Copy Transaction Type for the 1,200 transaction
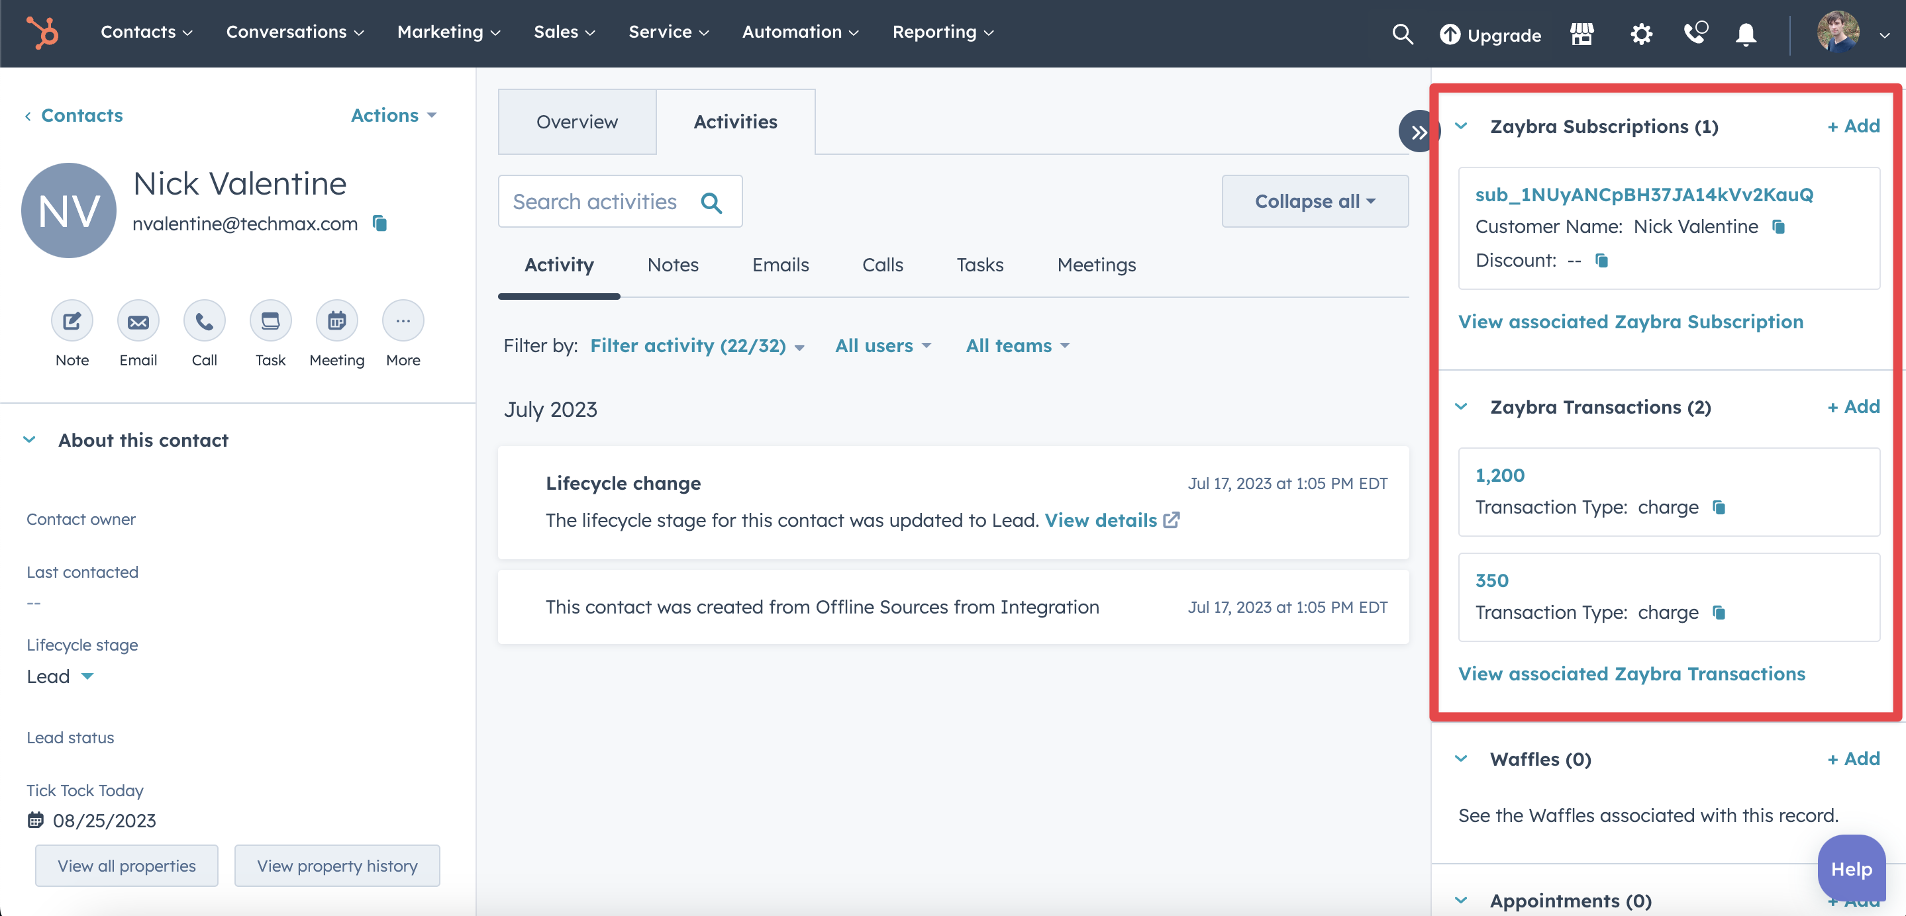Image resolution: width=1906 pixels, height=916 pixels. click(x=1719, y=507)
